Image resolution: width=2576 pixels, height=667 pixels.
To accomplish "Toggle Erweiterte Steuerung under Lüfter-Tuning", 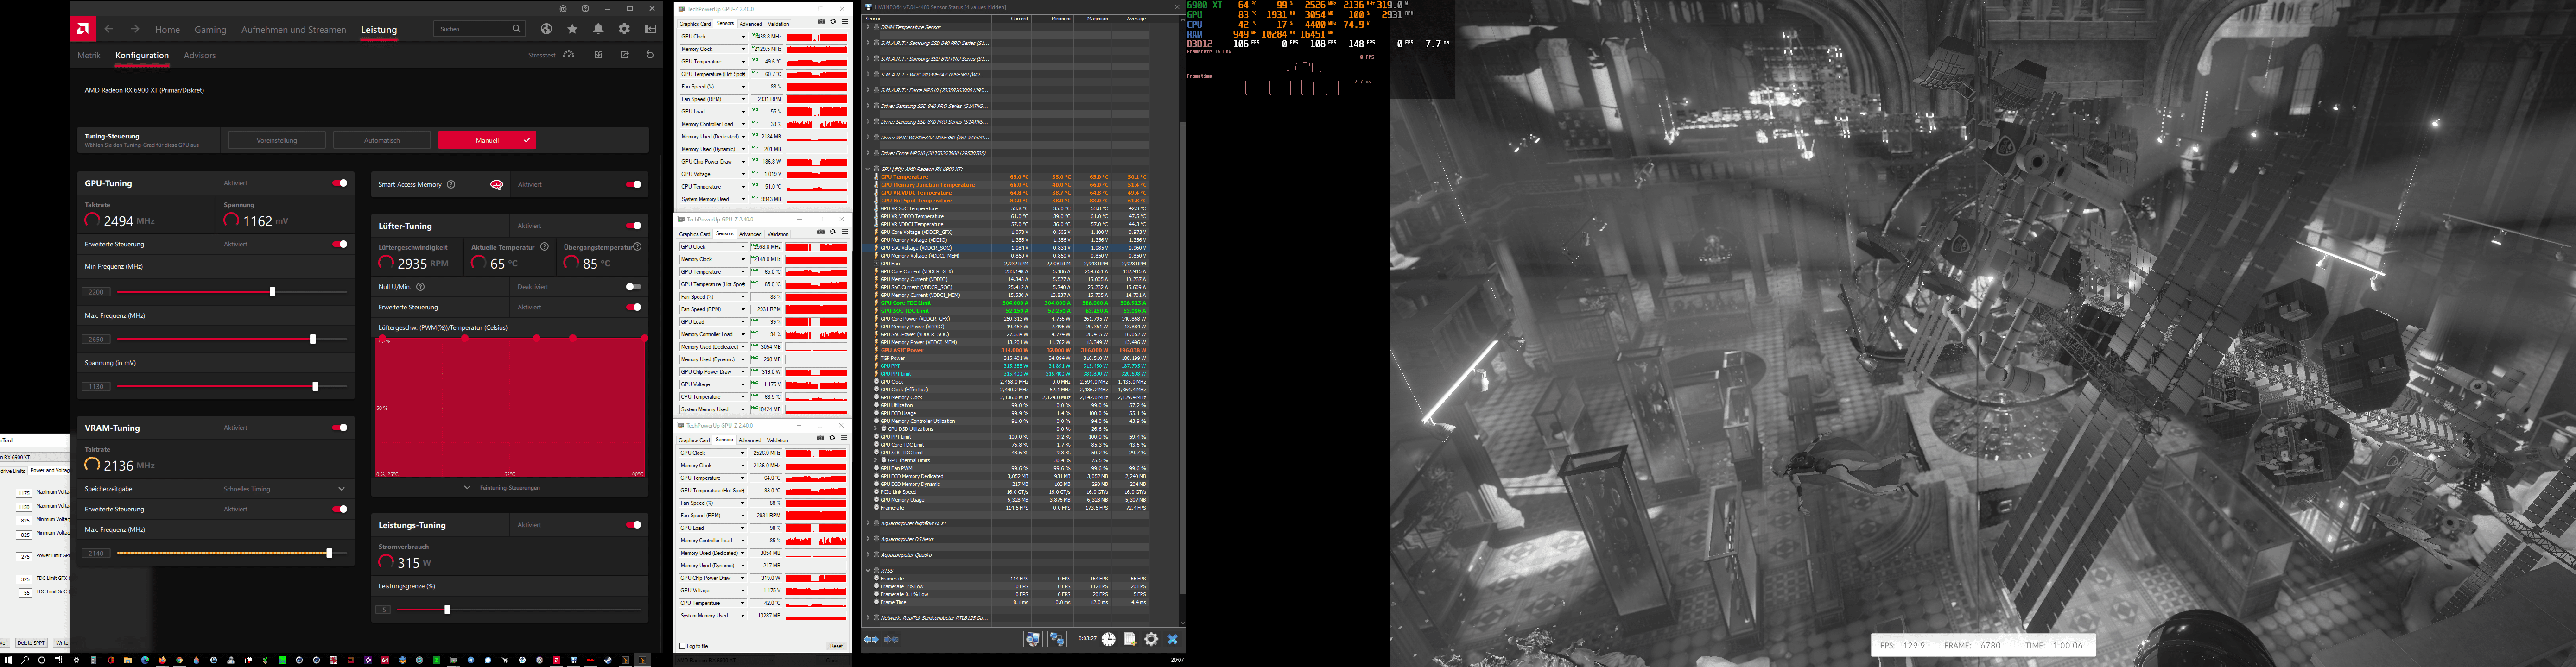I will 633,307.
